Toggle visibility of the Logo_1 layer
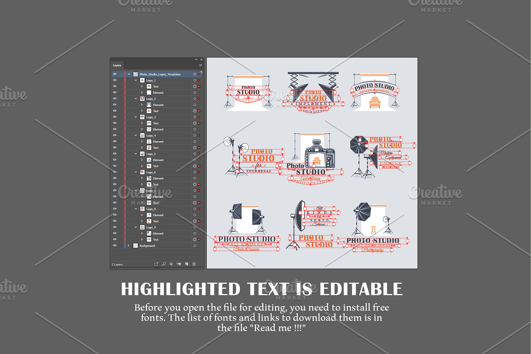 [x=115, y=81]
